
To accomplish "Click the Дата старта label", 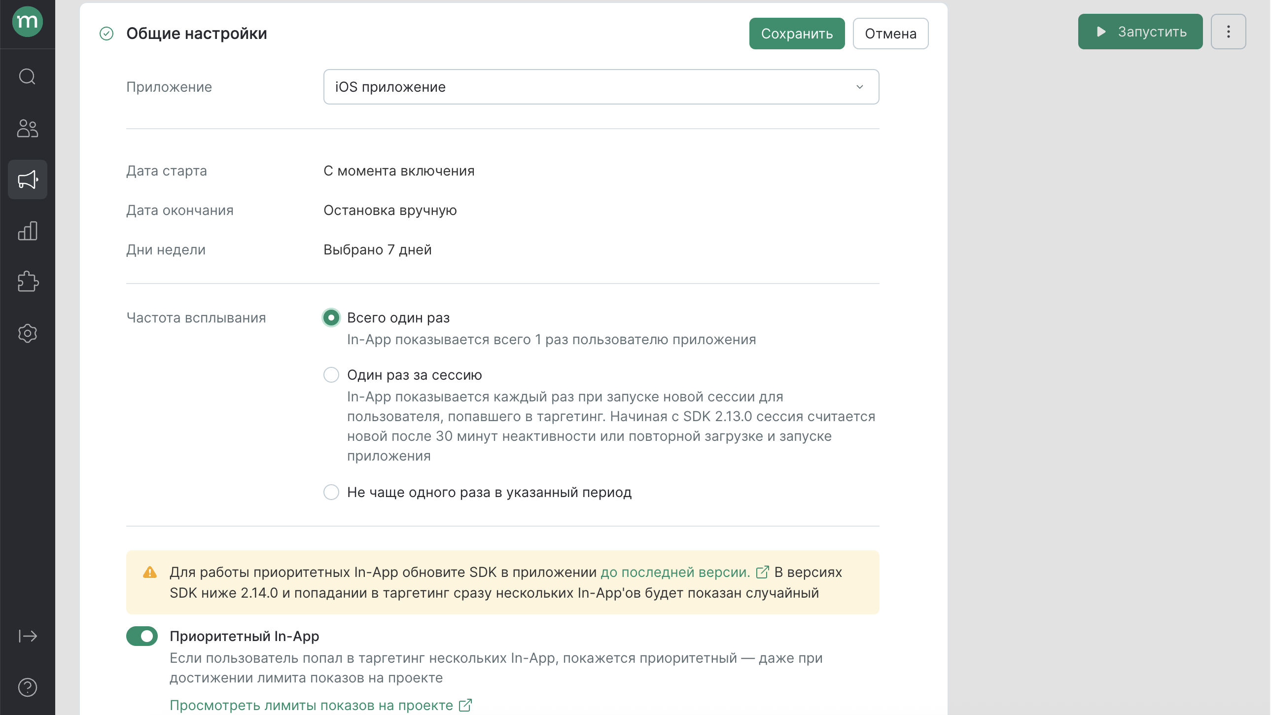I will point(166,171).
